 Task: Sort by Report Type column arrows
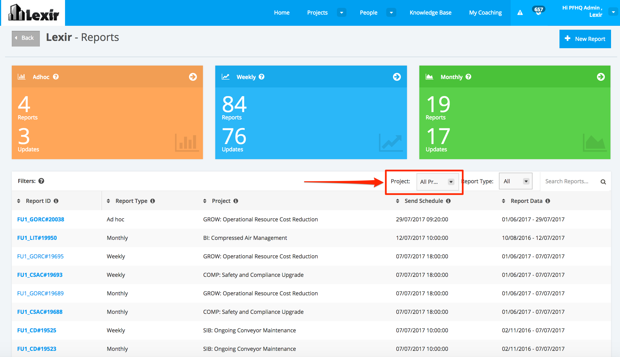click(x=108, y=201)
